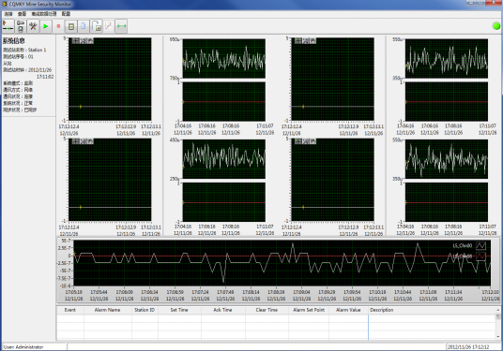Click the green double-ended line toolbar icon
This screenshot has width=503, height=351.
coord(121,26)
